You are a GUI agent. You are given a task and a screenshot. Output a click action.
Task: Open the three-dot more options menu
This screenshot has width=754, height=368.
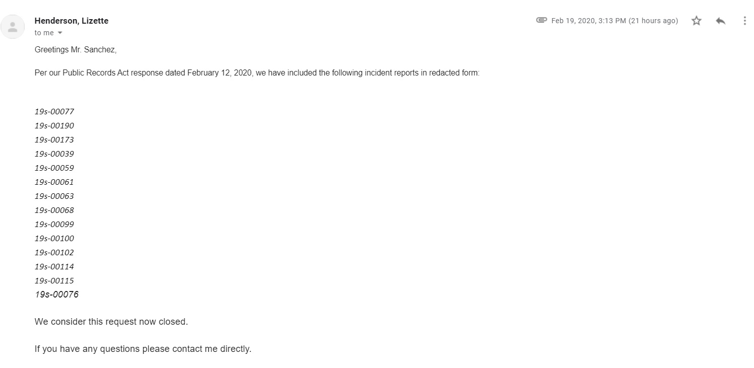coord(745,21)
